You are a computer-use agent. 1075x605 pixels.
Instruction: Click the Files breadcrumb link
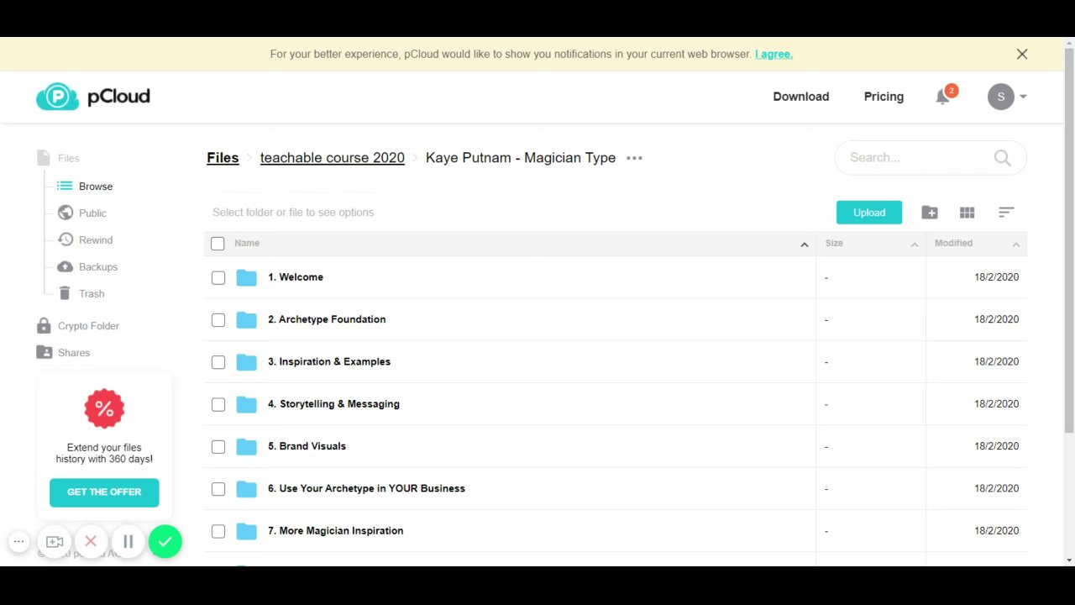click(223, 158)
